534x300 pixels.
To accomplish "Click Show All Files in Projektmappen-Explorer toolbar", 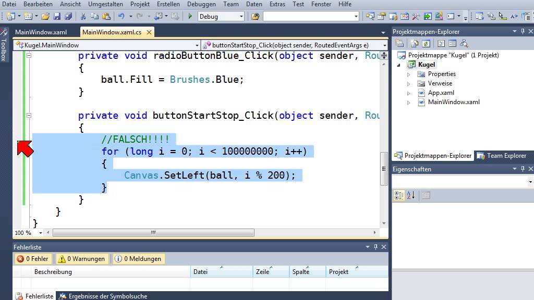I will click(414, 44).
